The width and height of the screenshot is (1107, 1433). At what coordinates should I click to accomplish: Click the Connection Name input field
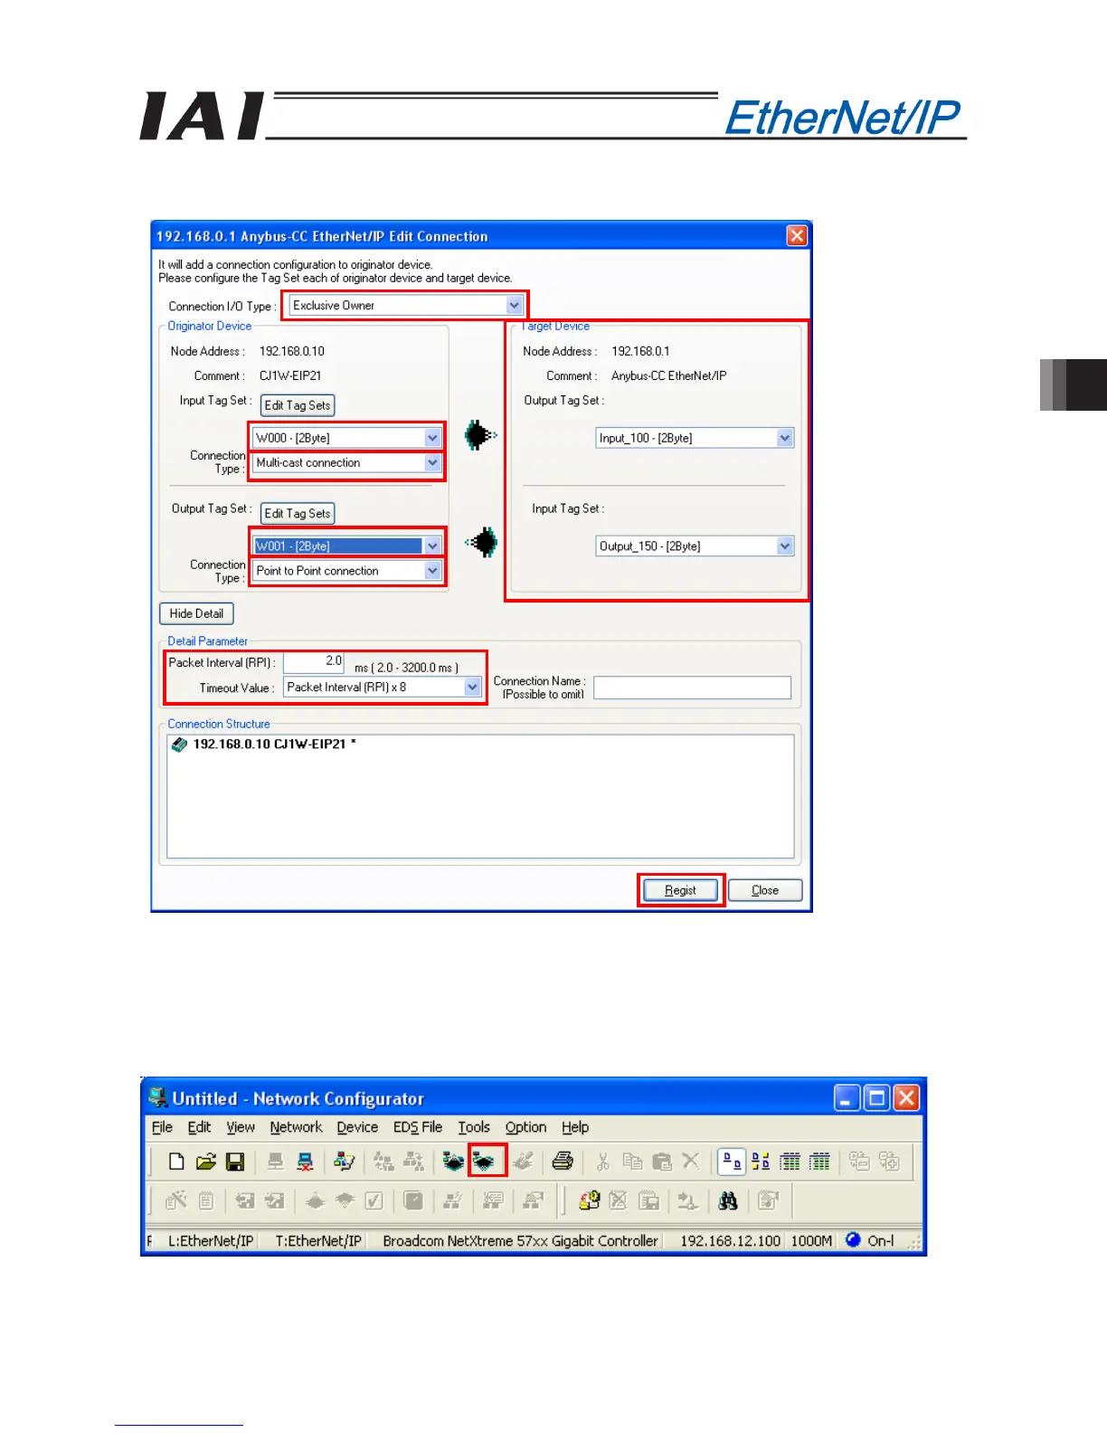point(692,688)
